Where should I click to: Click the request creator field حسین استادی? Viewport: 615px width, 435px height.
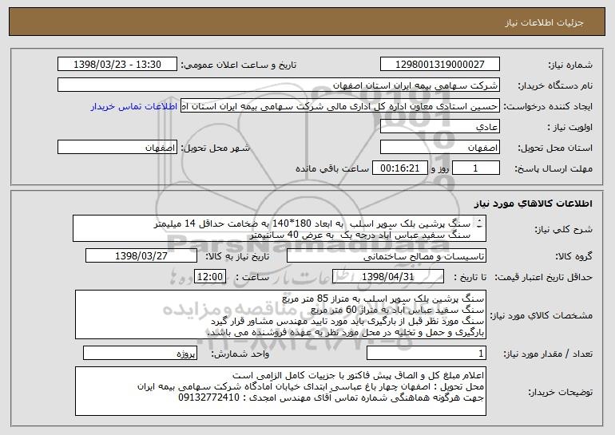[x=340, y=106]
